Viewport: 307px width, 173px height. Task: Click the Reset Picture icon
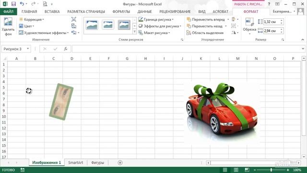click(73, 33)
